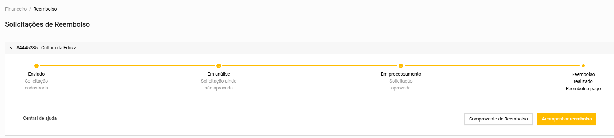Click the 'Solicitações de Reembolso' page heading

coord(47,24)
